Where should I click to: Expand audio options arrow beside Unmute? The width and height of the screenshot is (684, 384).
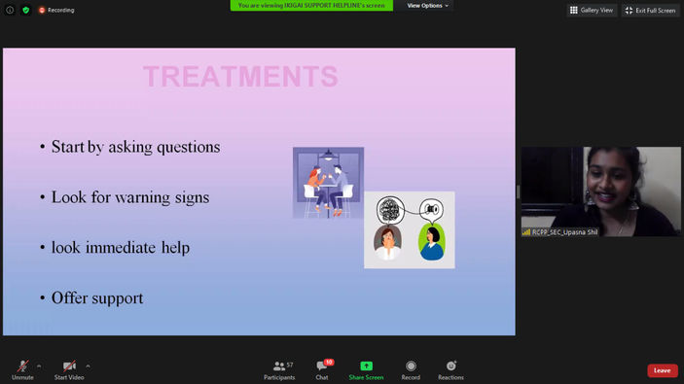(x=39, y=367)
